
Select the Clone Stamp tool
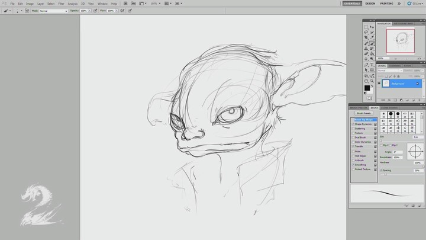tap(366, 49)
